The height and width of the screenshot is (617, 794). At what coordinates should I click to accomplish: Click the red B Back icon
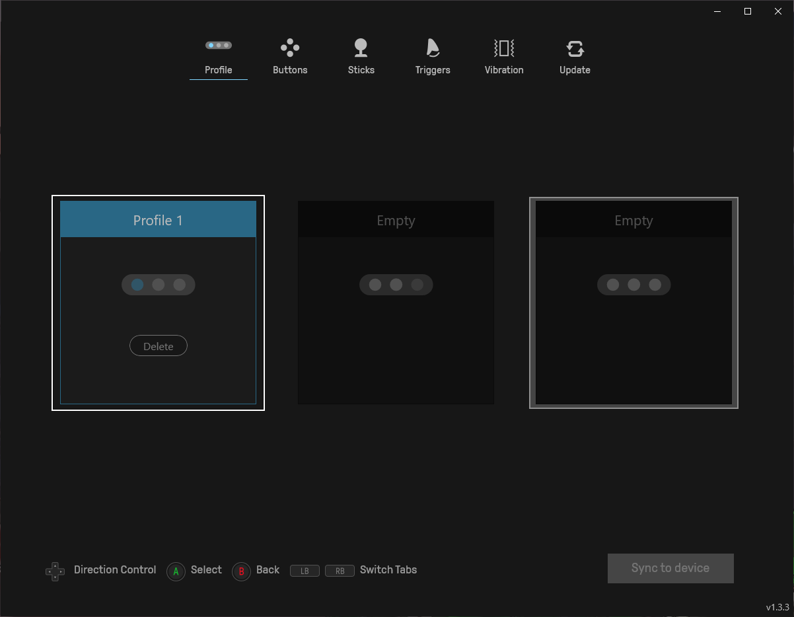point(241,571)
